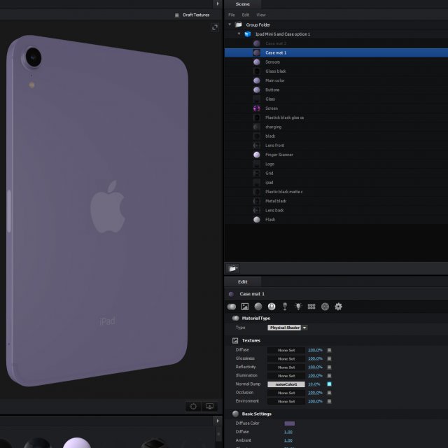Viewport: 448px width, 448px height.
Task: Open the SSS subsurface scattering settings
Action: (x=311, y=307)
